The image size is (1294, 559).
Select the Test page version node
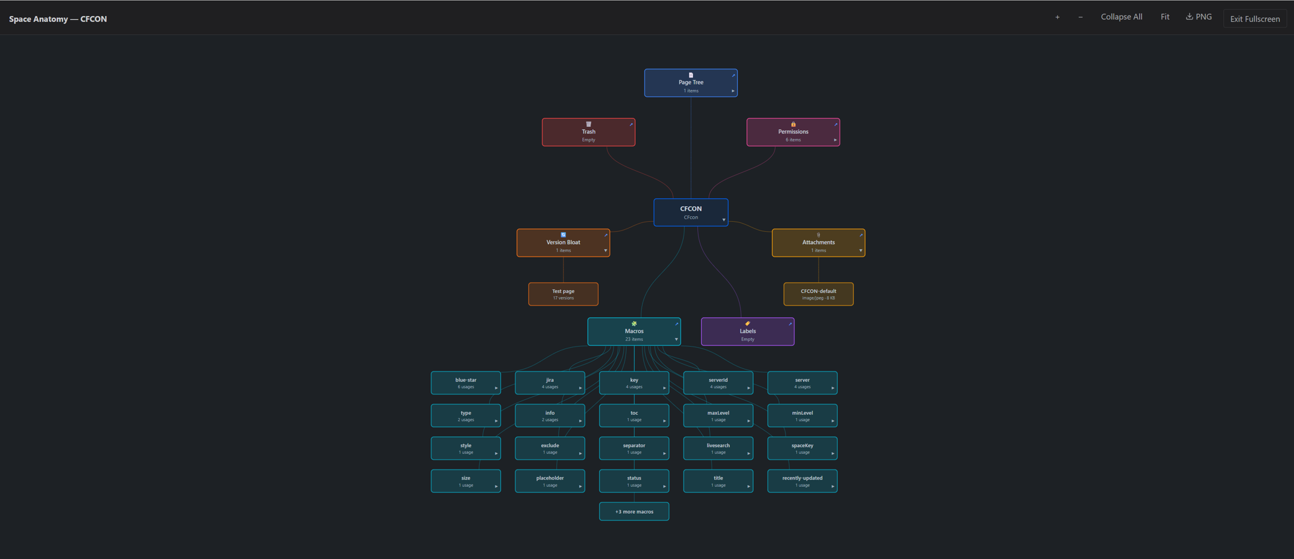563,294
